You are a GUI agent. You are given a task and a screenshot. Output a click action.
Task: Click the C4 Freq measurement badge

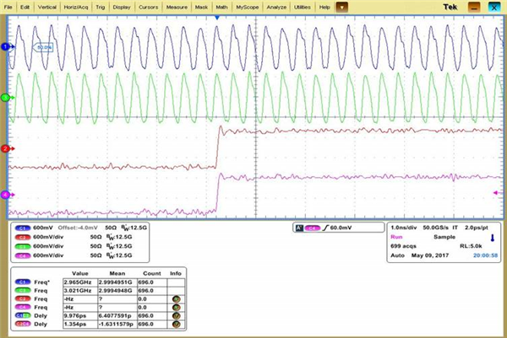tap(23, 308)
